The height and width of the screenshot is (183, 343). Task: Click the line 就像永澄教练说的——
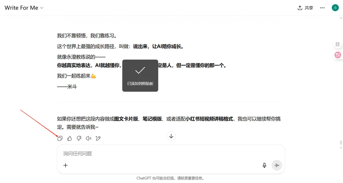coord(81,57)
